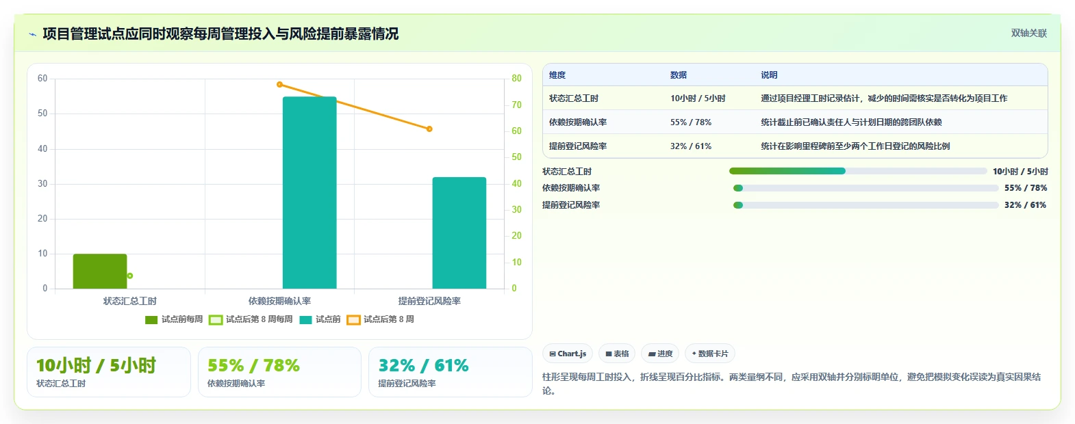Click the teal 依赖按期确认率 bar
This screenshot has width=1075, height=424.
click(x=309, y=193)
